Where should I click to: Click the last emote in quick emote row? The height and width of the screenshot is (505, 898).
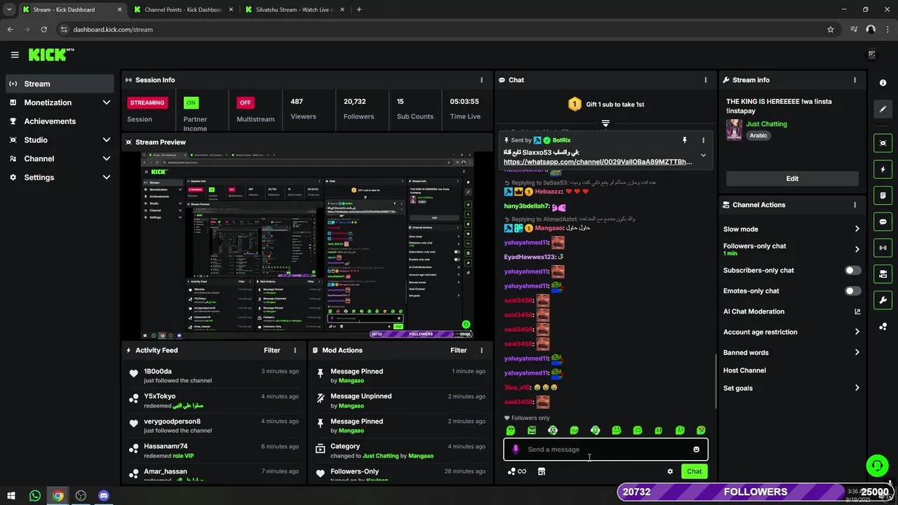pos(701,430)
